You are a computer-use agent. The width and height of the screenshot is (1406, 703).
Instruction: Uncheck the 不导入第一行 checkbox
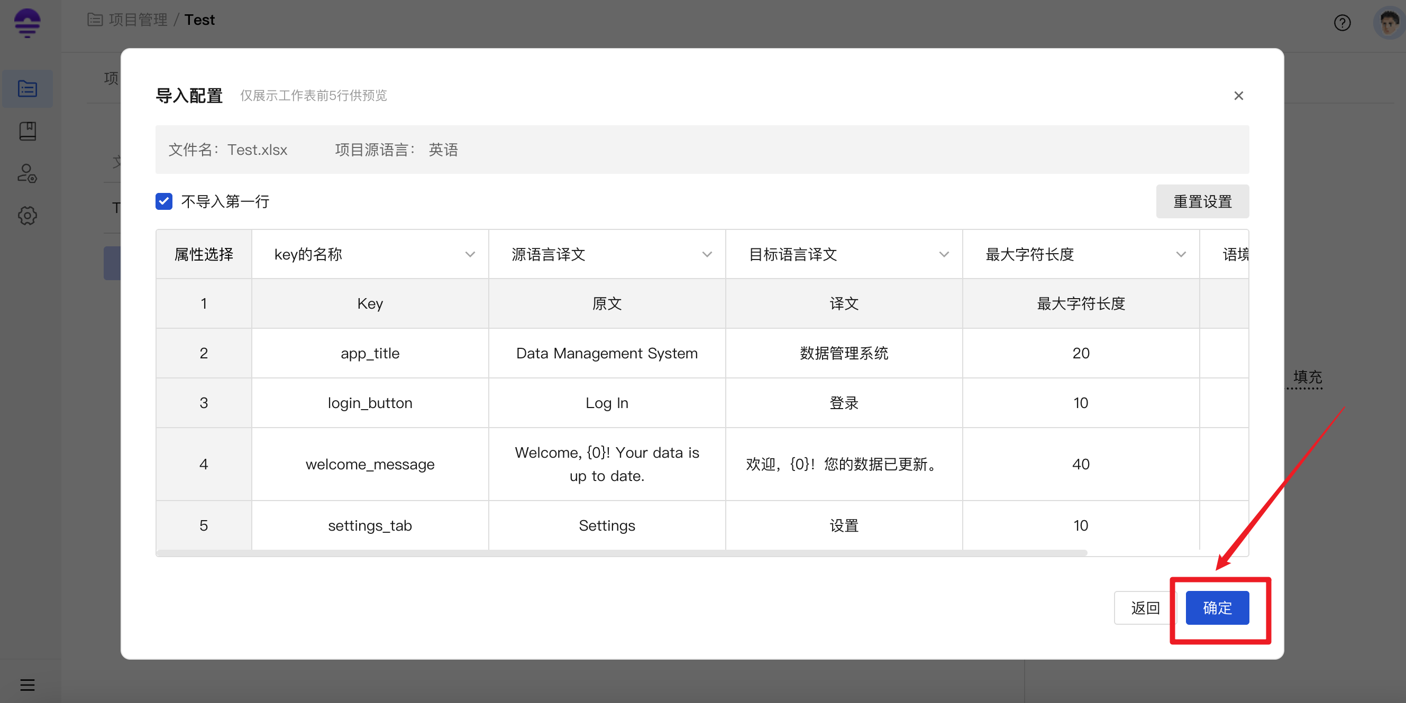pyautogui.click(x=164, y=201)
